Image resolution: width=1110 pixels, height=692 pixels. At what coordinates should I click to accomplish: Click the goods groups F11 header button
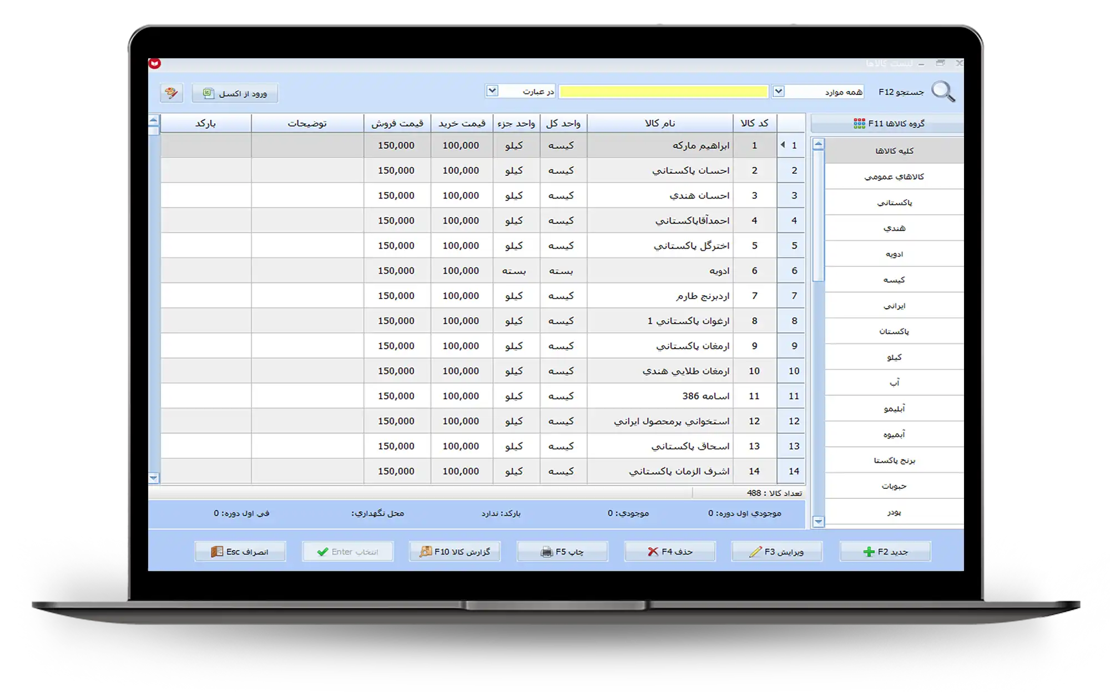(x=887, y=123)
